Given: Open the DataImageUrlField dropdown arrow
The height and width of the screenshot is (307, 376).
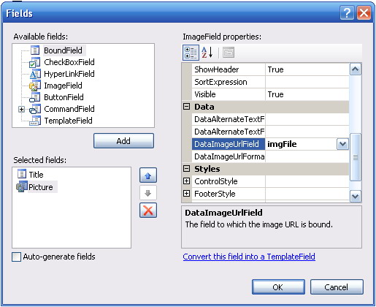Looking at the screenshot, I should (x=342, y=144).
